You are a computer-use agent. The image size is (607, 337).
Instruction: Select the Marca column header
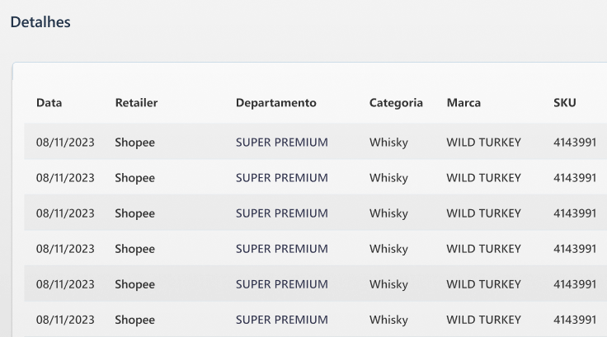pyautogui.click(x=463, y=103)
